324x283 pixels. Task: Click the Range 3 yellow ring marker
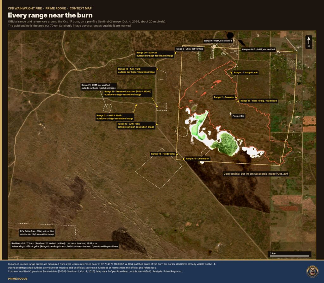point(231,73)
